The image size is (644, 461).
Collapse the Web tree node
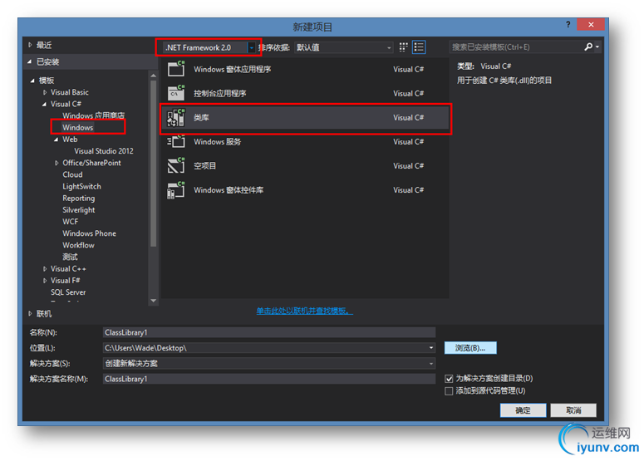click(x=57, y=140)
